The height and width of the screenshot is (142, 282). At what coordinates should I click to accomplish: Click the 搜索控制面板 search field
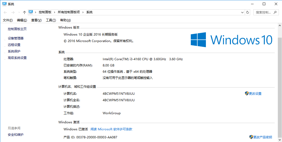coord(263,12)
